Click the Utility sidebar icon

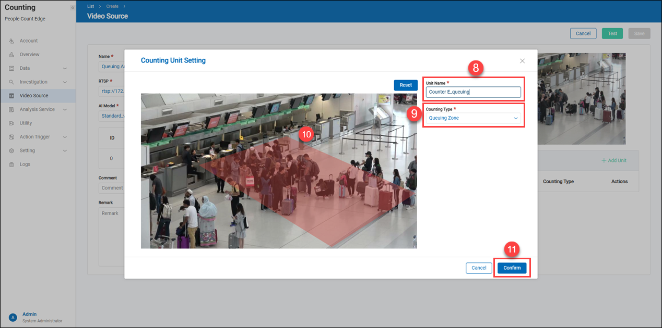pyautogui.click(x=11, y=123)
